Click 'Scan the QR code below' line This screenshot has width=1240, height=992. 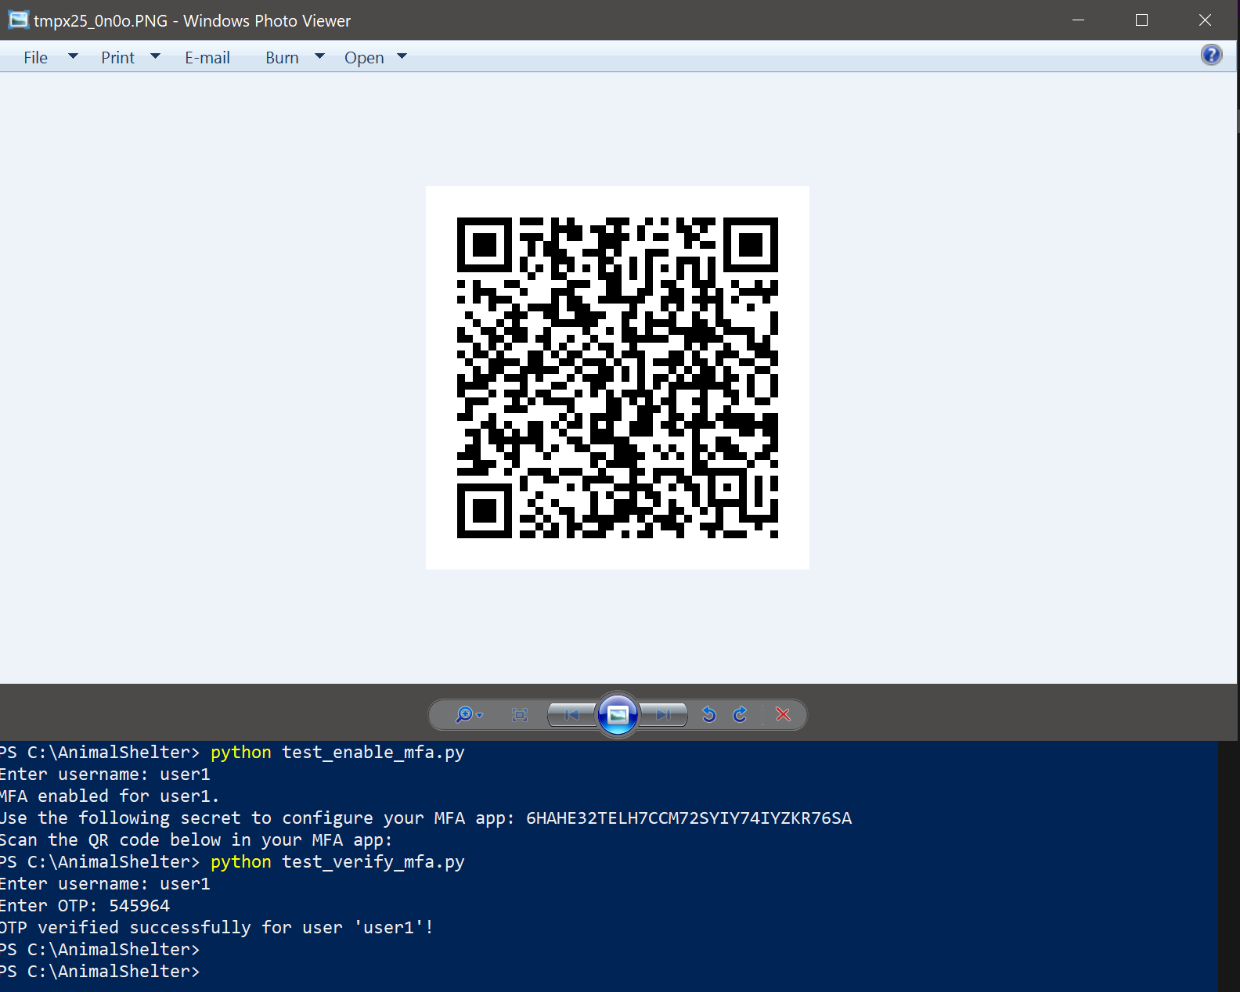196,840
